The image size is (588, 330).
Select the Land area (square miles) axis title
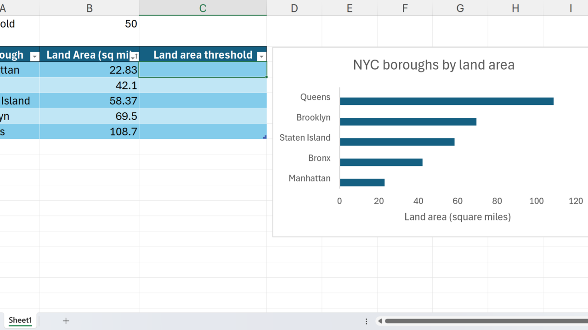coord(457,217)
